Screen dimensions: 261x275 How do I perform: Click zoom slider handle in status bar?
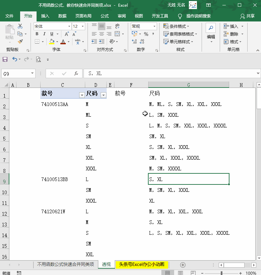[x=221, y=273]
